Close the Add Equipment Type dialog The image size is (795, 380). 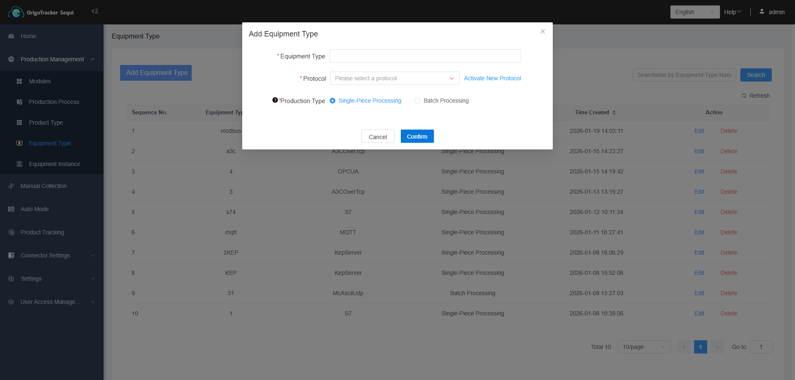coord(542,31)
